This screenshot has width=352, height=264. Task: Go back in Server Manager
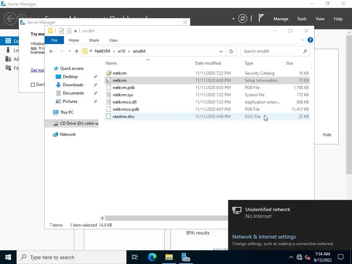[x=10, y=19]
